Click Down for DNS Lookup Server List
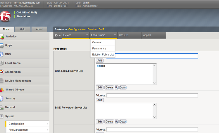 click(x=123, y=87)
